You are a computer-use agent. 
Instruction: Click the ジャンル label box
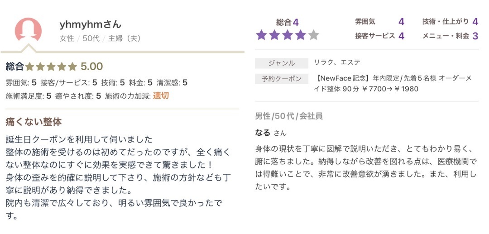tap(282, 63)
